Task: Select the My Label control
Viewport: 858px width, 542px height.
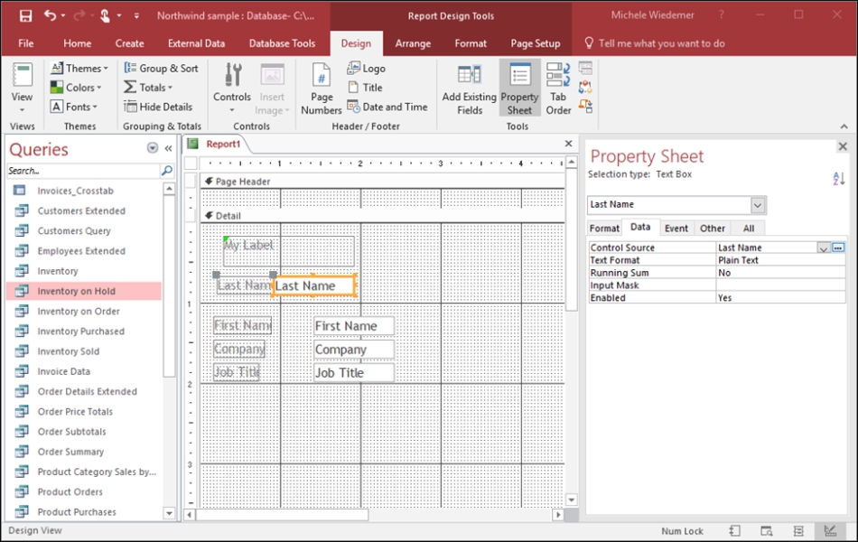Action: (x=288, y=251)
